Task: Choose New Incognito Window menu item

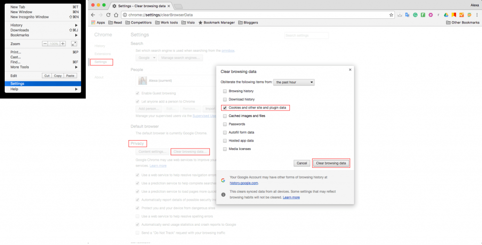Action: (43, 17)
